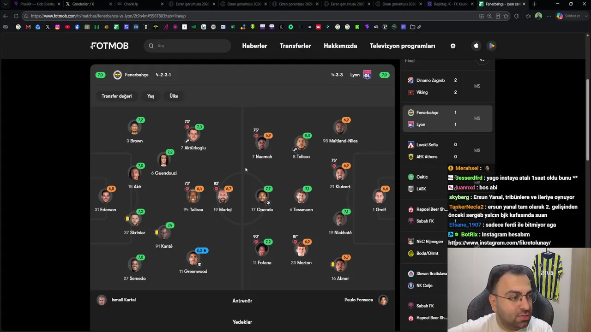Bookmark this page with the star icon
This screenshot has width=591, height=332.
pos(506,16)
